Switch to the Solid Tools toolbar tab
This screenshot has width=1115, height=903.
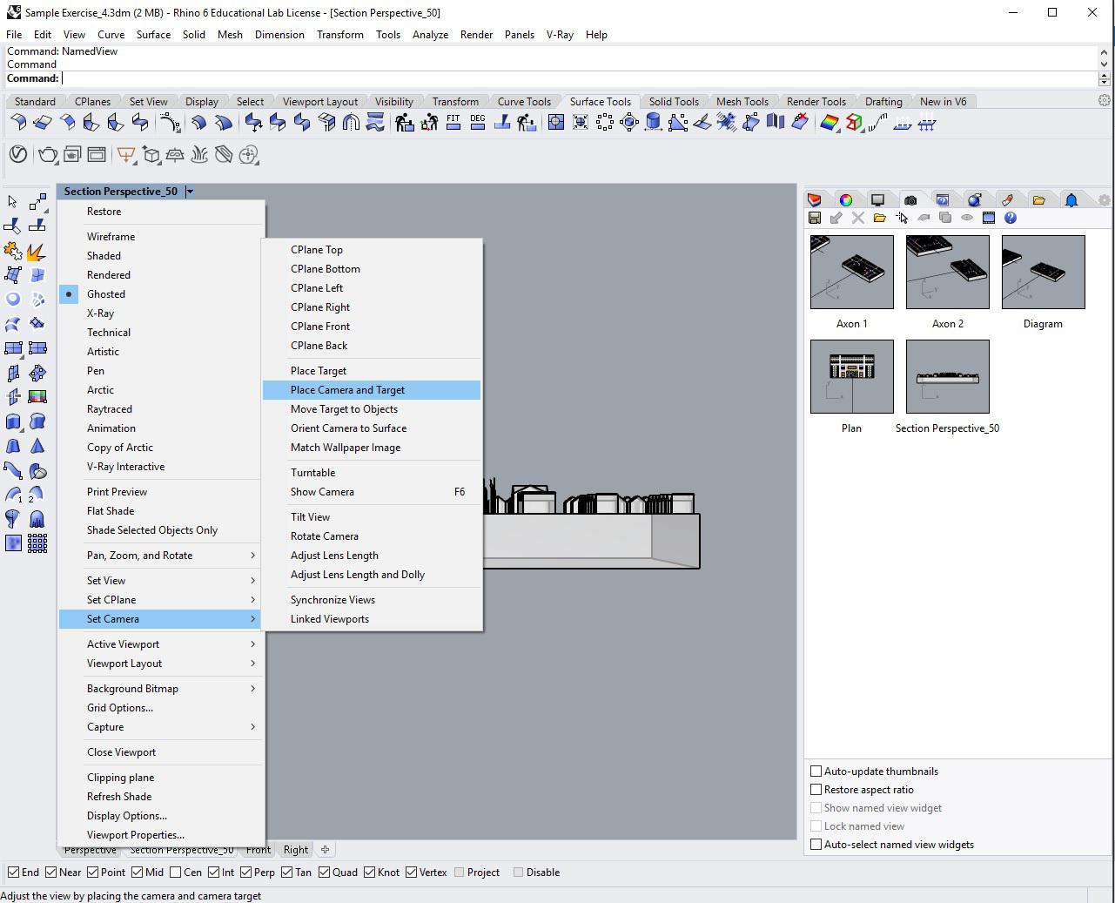tap(674, 102)
